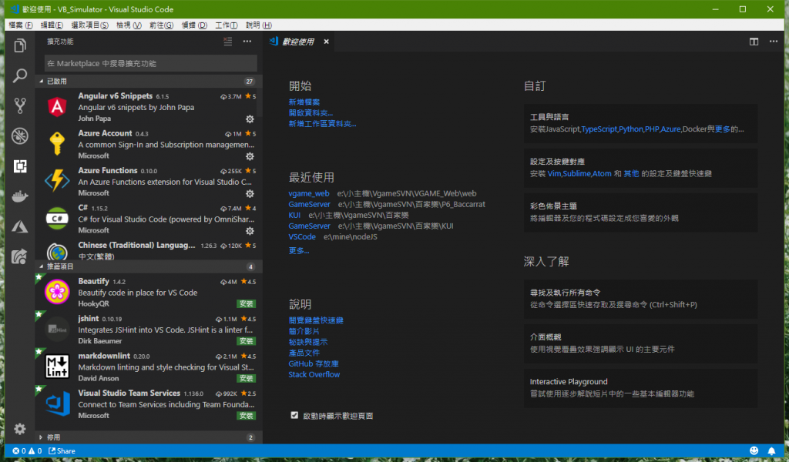Open recent folder vgame_web
The height and width of the screenshot is (462, 789).
(x=309, y=193)
